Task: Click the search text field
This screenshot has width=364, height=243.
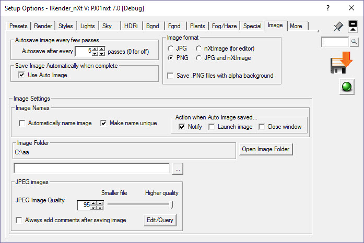Action: [x=335, y=42]
